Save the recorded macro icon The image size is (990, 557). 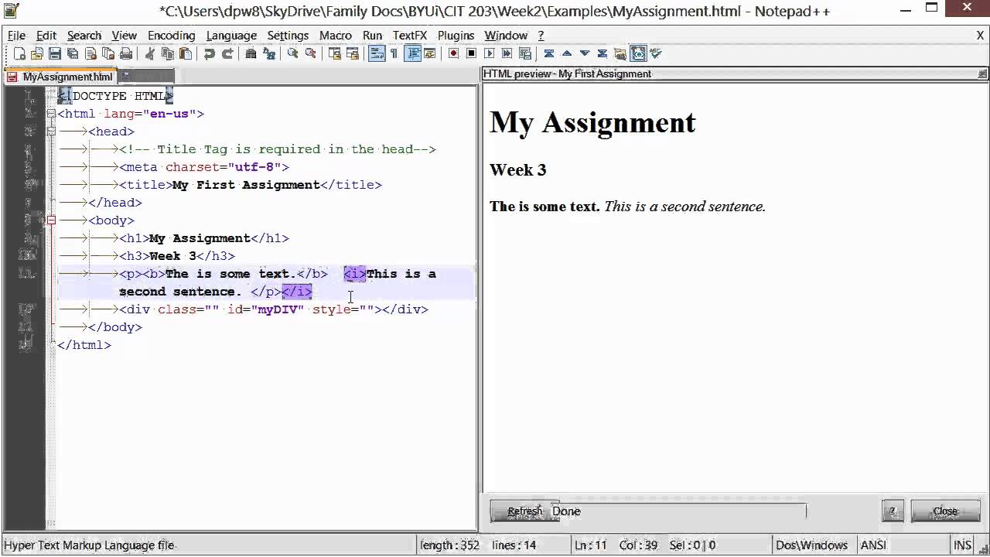click(x=524, y=53)
